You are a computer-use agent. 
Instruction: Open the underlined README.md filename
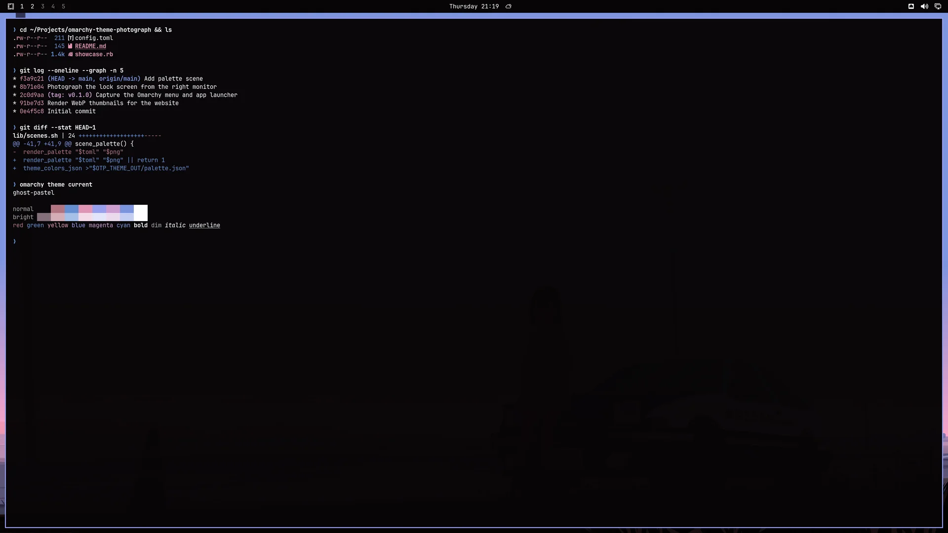pos(90,46)
